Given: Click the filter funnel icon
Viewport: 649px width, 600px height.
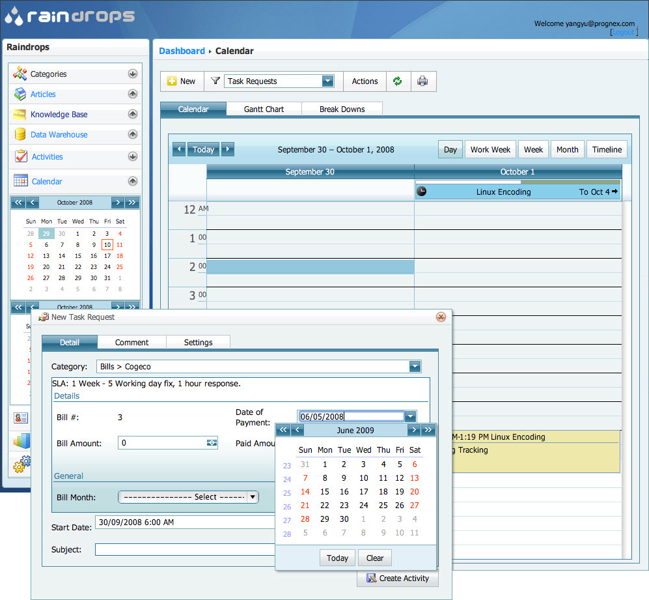Looking at the screenshot, I should [x=215, y=81].
